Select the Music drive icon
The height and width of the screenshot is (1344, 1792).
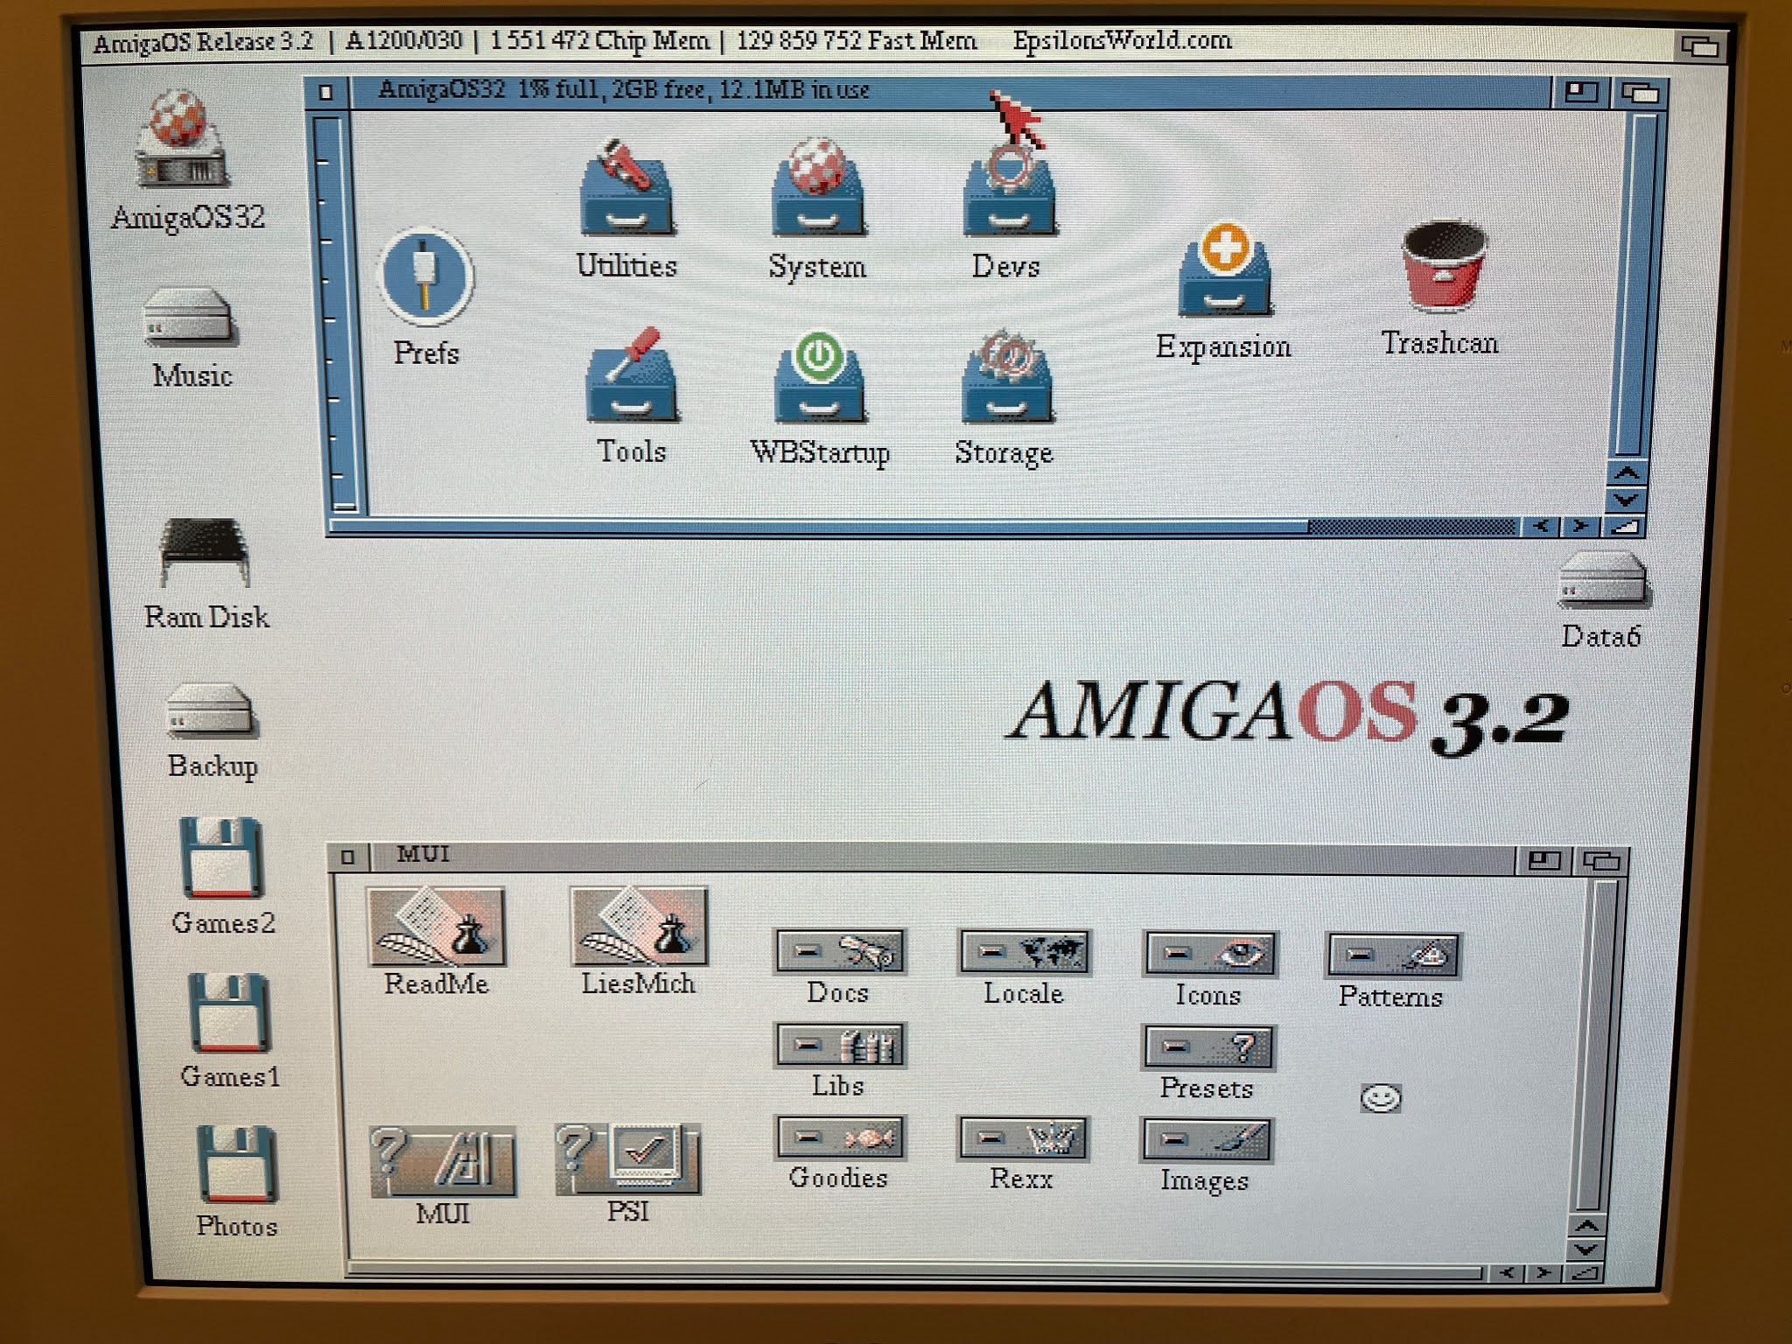click(x=190, y=317)
